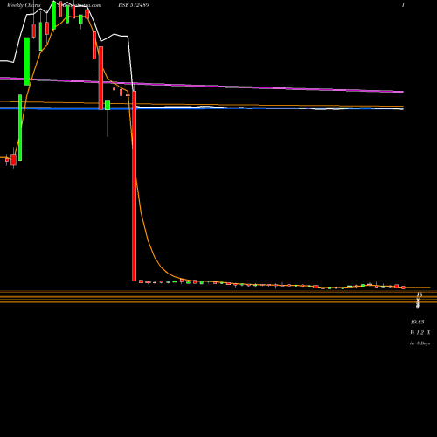This screenshot has width=437, height=437.
Task: Click the price value "19.83"
Action: [x=417, y=322]
